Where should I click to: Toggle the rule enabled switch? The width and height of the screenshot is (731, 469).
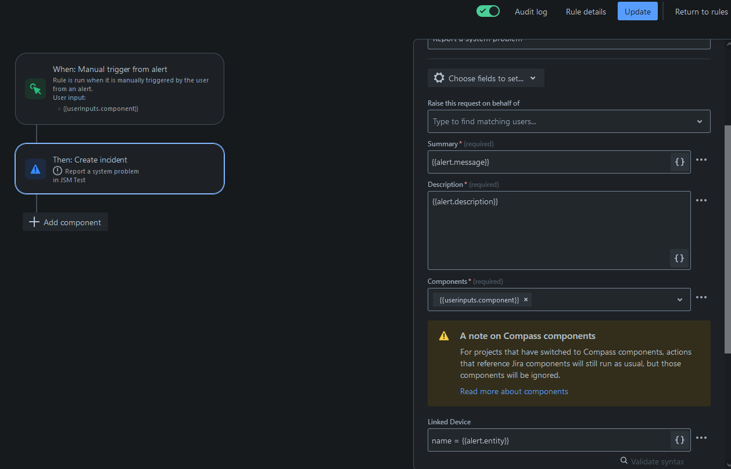coord(488,11)
